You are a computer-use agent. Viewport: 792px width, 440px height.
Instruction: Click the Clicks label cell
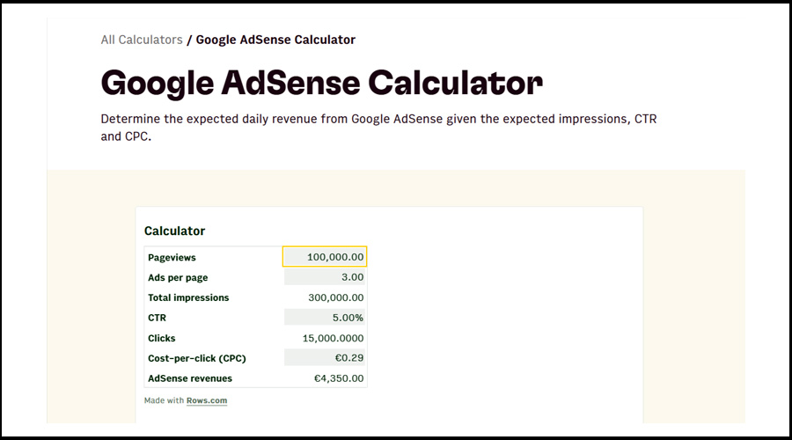(162, 338)
